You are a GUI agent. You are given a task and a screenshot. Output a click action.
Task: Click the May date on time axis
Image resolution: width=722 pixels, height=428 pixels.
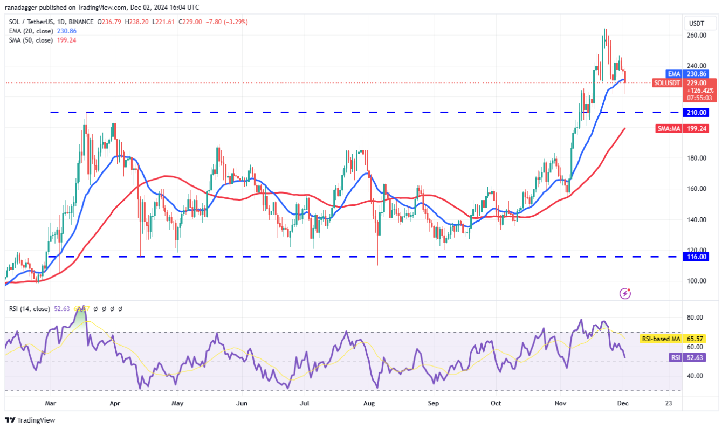pyautogui.click(x=178, y=403)
